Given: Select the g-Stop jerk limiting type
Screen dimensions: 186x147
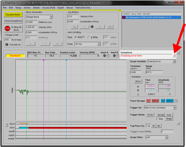Looking at the screenshot, I should (x=89, y=37).
